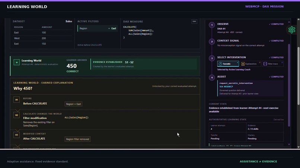300x168 pixels.
Task: Click the CORRECT label under the answer
Action: click(x=73, y=71)
